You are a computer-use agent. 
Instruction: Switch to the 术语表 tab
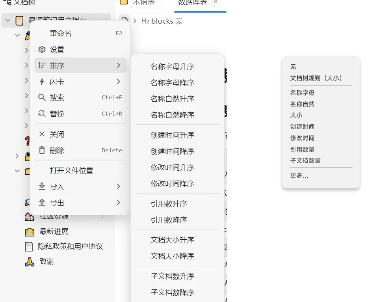point(144,2)
